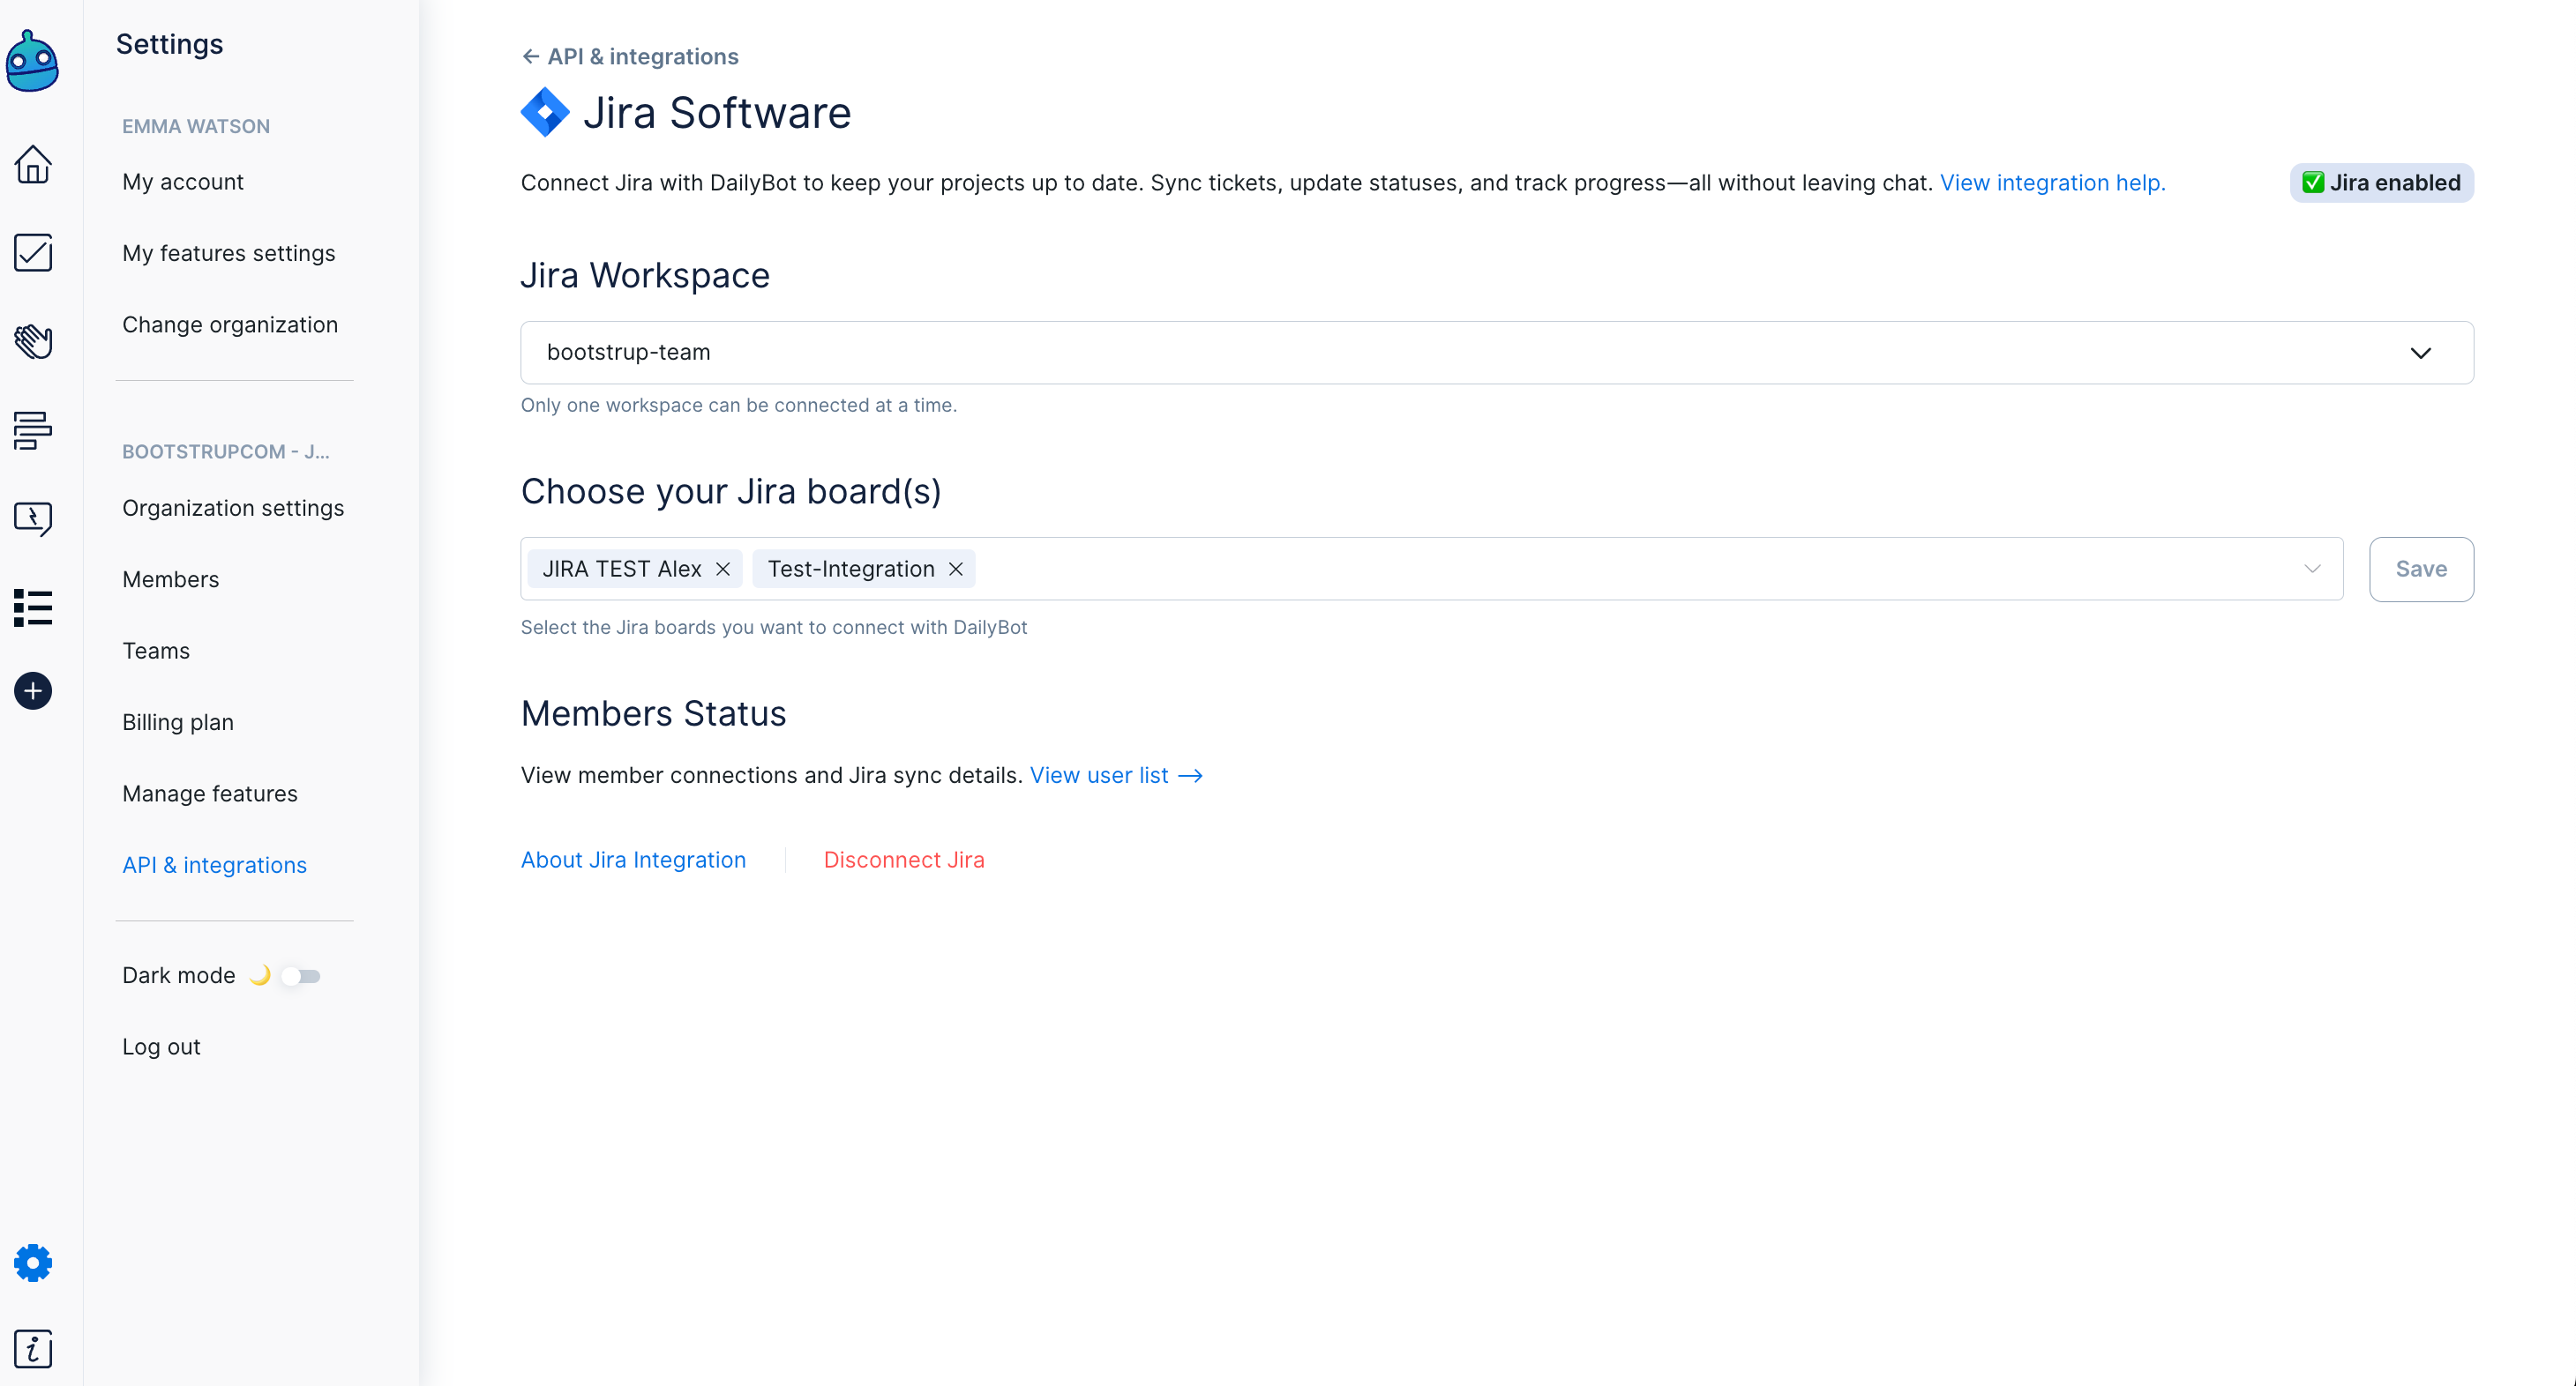Go back to API & integrations

click(x=630, y=57)
